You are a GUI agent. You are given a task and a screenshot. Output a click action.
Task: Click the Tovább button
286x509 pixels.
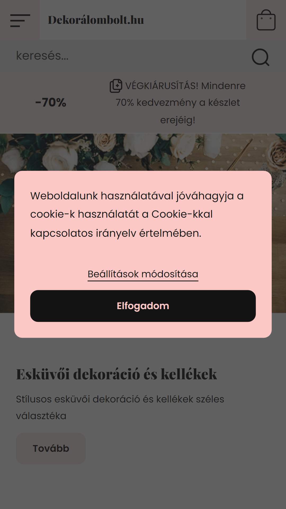51,448
